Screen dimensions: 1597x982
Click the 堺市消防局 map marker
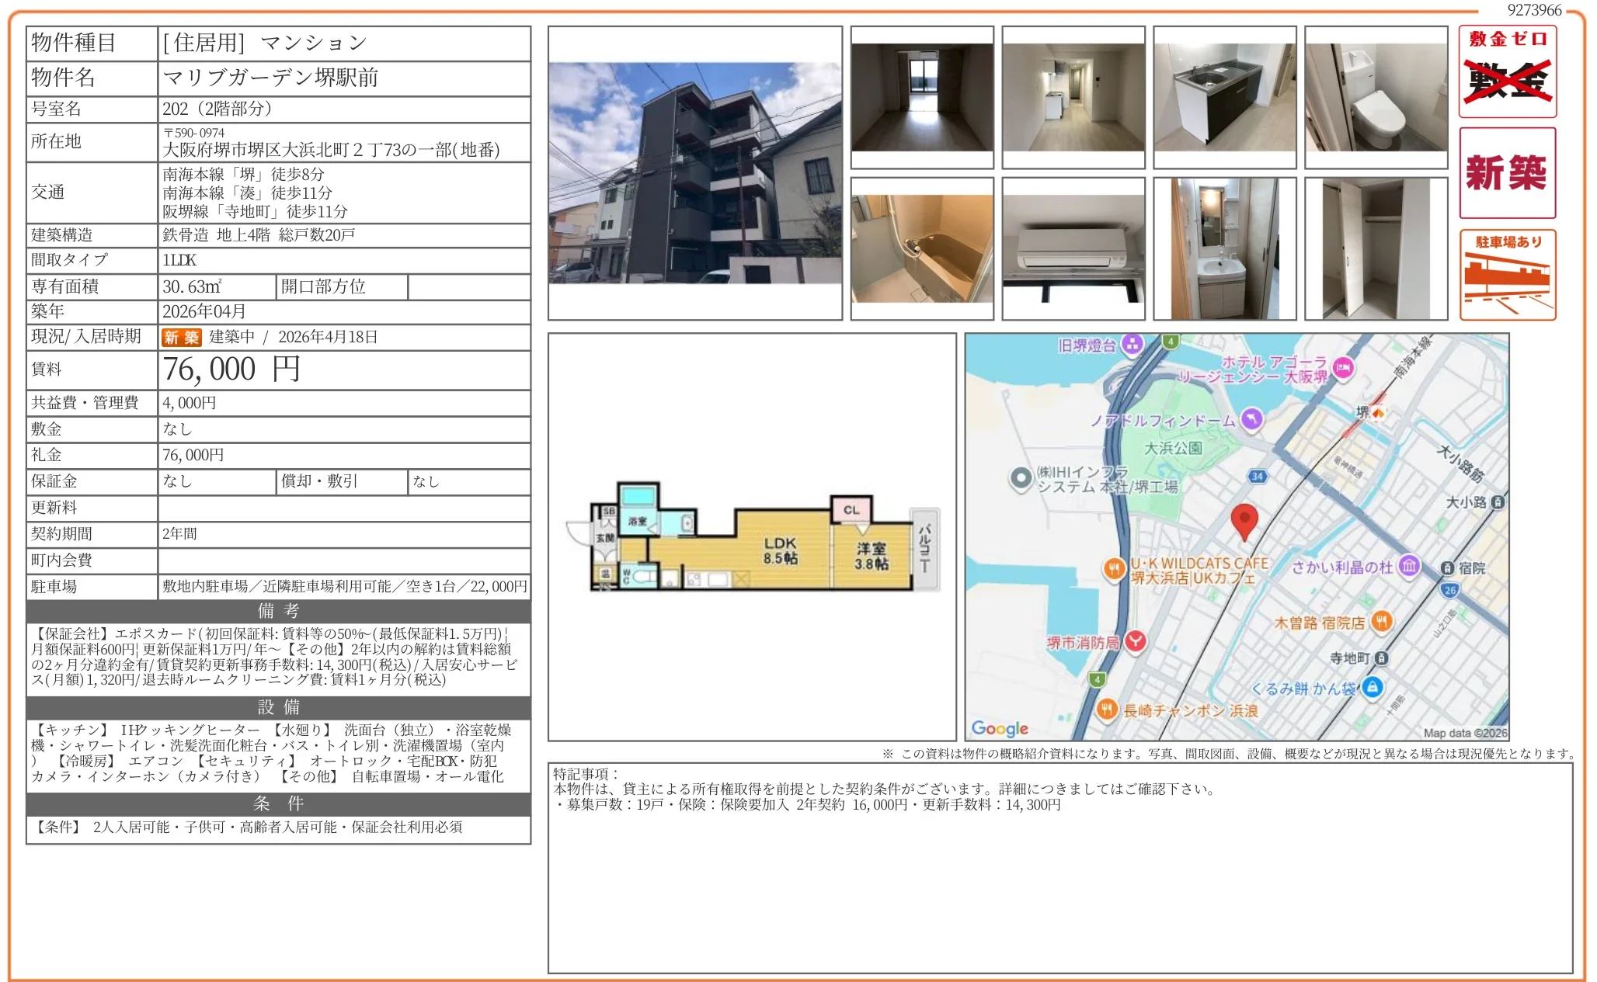pyautogui.click(x=1135, y=640)
